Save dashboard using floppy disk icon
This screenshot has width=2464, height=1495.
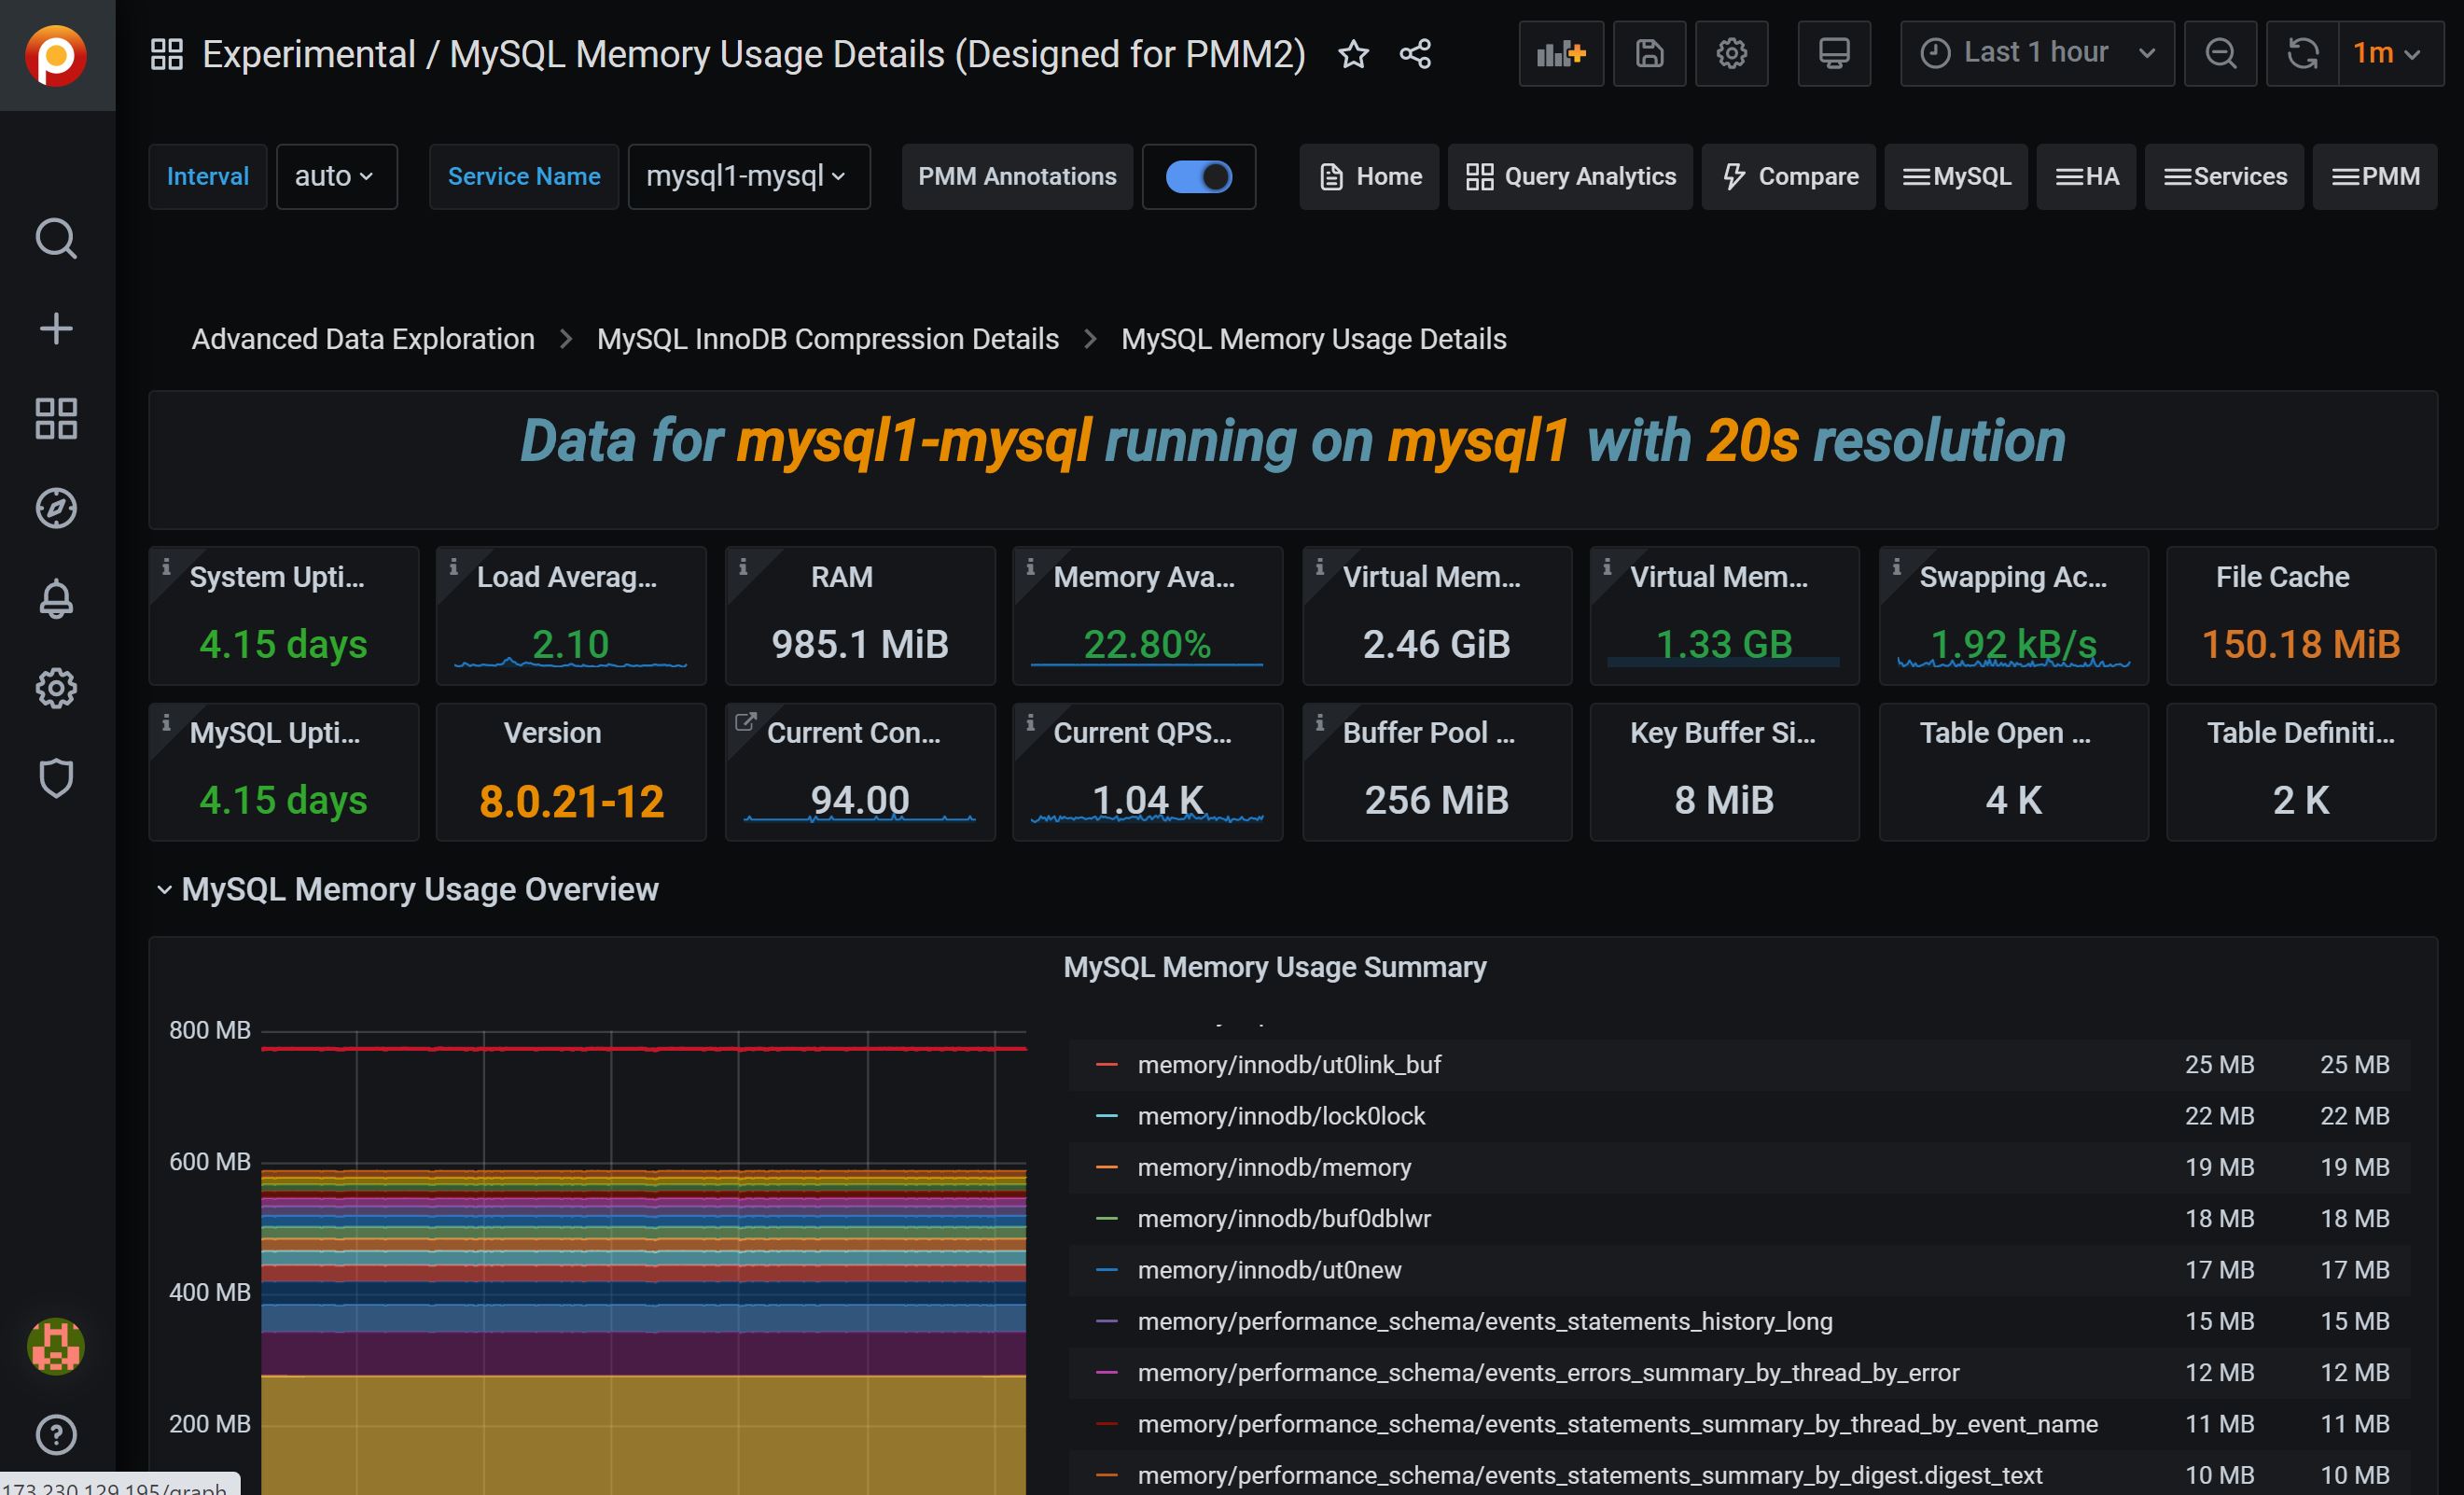point(1649,53)
